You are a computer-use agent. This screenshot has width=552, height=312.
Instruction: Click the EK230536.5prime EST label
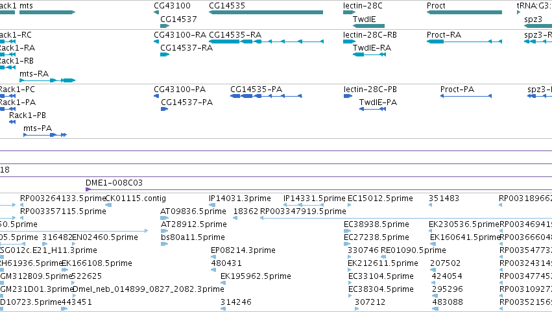point(464,224)
